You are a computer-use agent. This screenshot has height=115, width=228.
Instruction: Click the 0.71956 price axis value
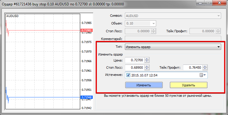click(x=86, y=80)
